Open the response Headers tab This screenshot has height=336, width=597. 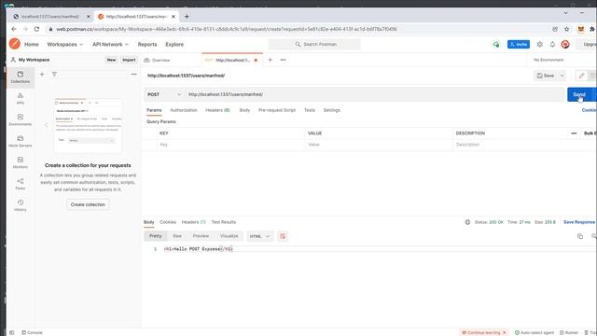click(x=193, y=222)
